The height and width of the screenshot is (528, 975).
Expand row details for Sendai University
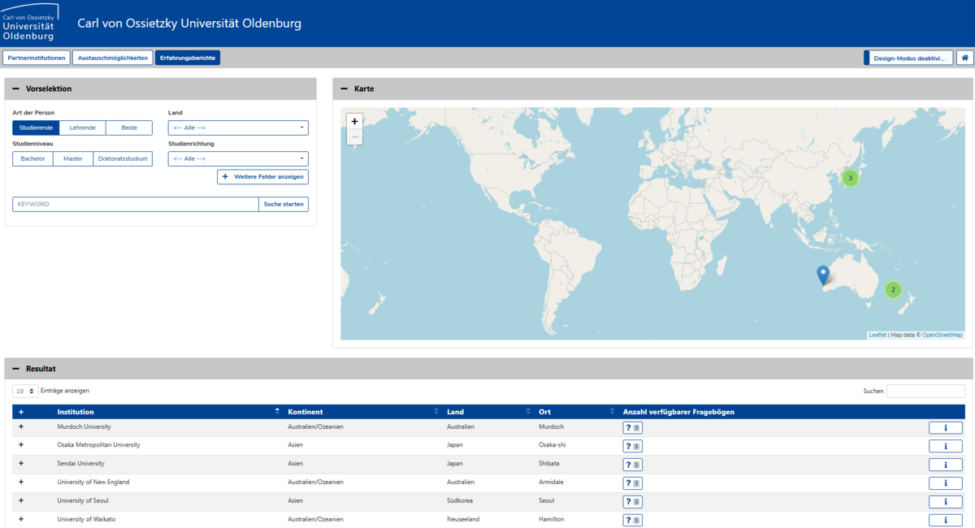[21, 464]
